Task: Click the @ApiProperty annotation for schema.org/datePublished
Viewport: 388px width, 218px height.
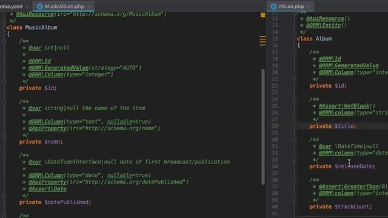Action: [109, 182]
